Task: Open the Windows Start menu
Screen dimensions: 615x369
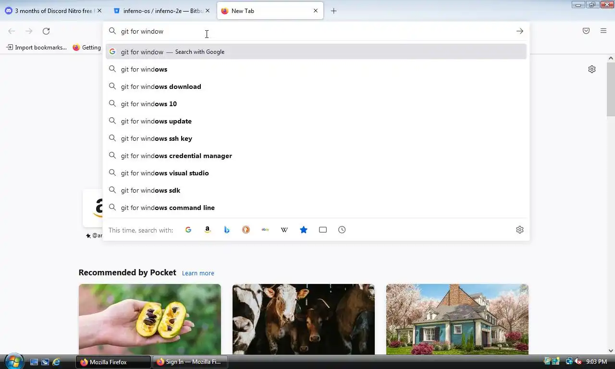Action: coord(13,361)
